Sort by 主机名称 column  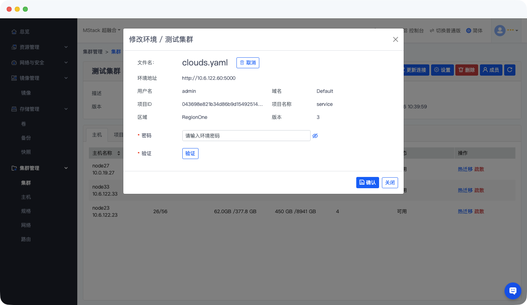pos(119,153)
